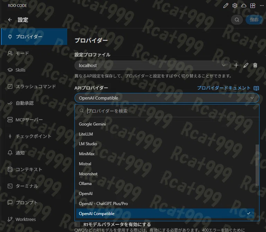Collapse the APIプロバイダー OpenAI Compatible dropdown
The height and width of the screenshot is (232, 266).
pyautogui.click(x=167, y=98)
